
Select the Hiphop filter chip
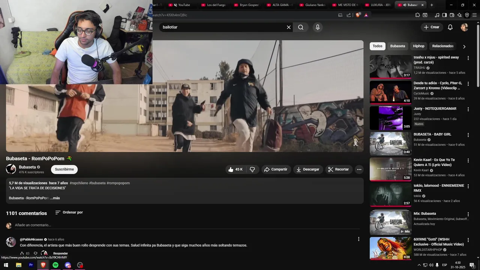click(x=418, y=46)
